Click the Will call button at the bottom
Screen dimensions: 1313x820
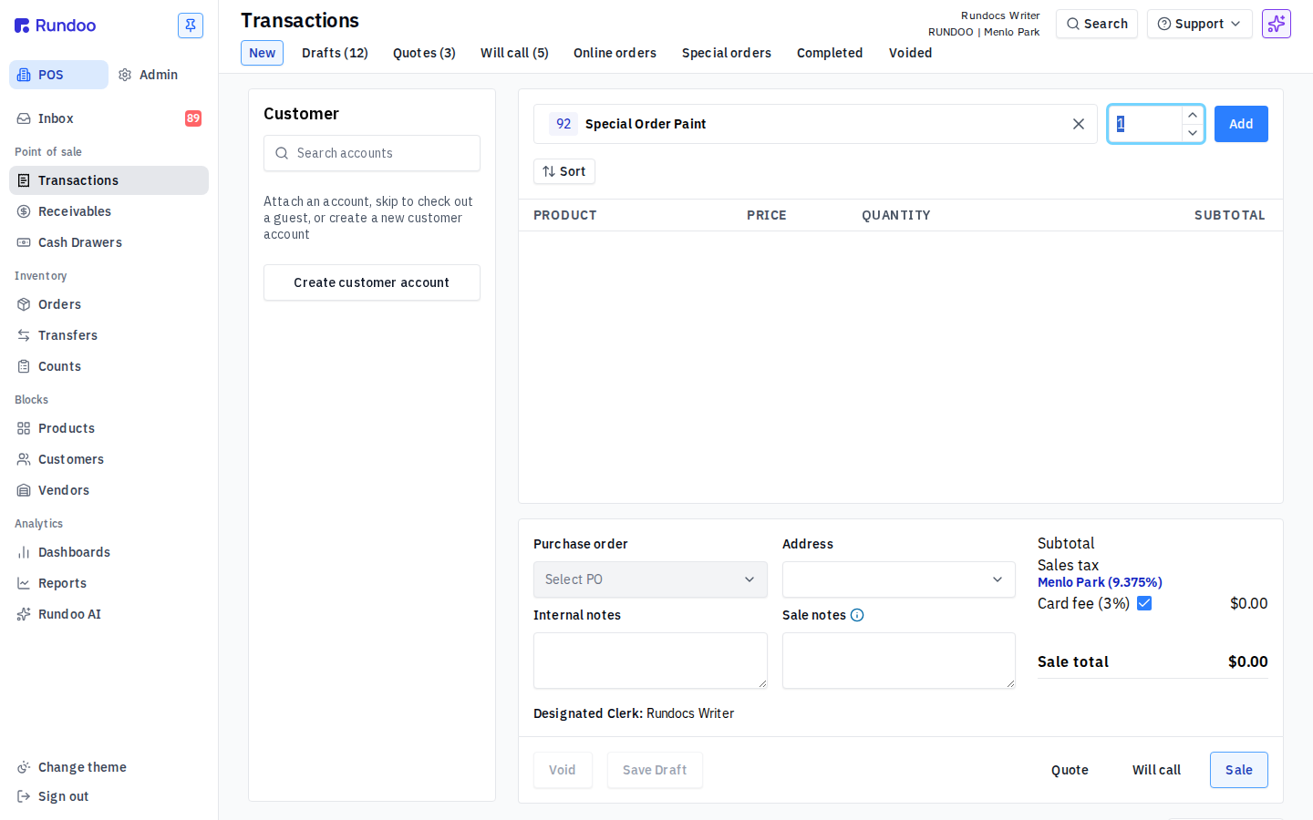(x=1156, y=770)
